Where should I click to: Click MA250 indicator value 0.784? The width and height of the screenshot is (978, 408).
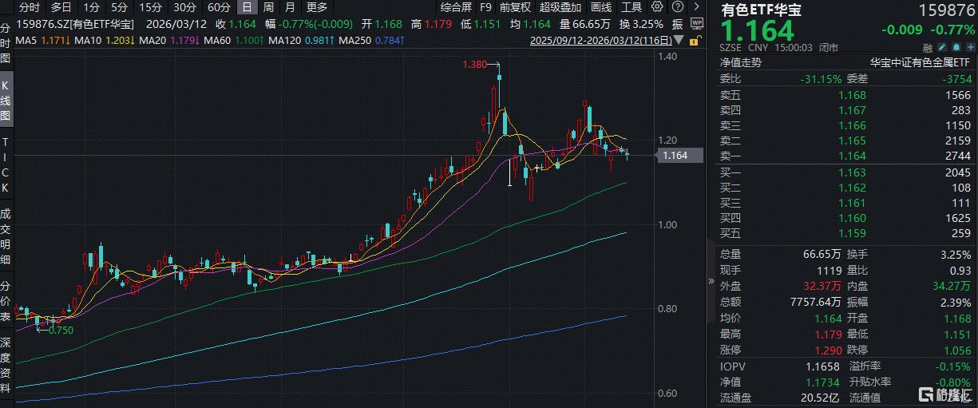point(390,39)
